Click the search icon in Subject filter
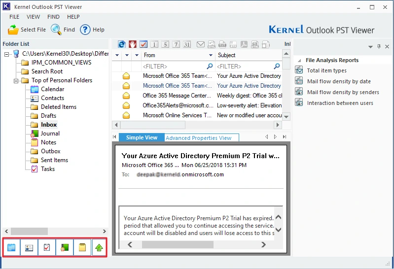This screenshot has height=269, width=394. tap(277, 67)
